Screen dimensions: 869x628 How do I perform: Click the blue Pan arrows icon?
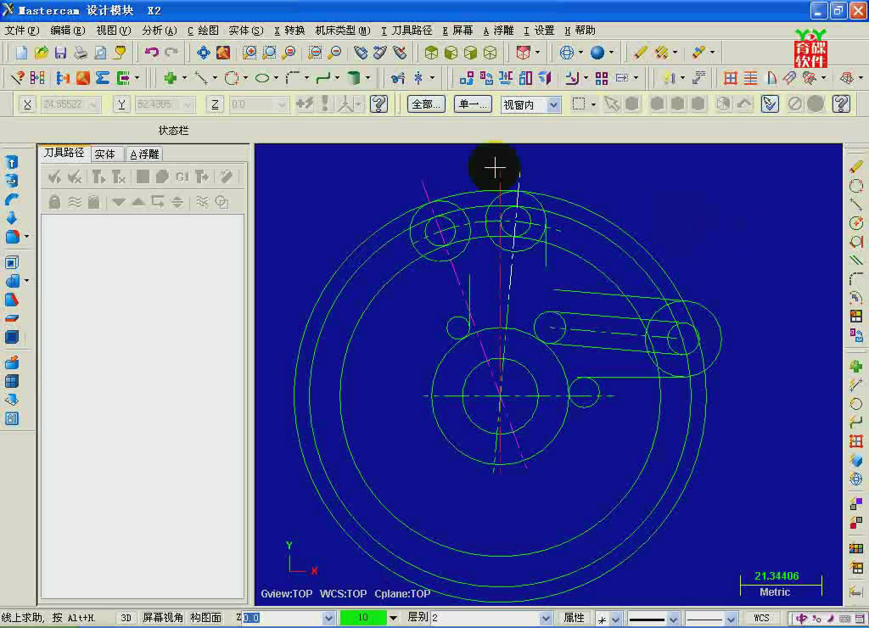click(x=204, y=53)
